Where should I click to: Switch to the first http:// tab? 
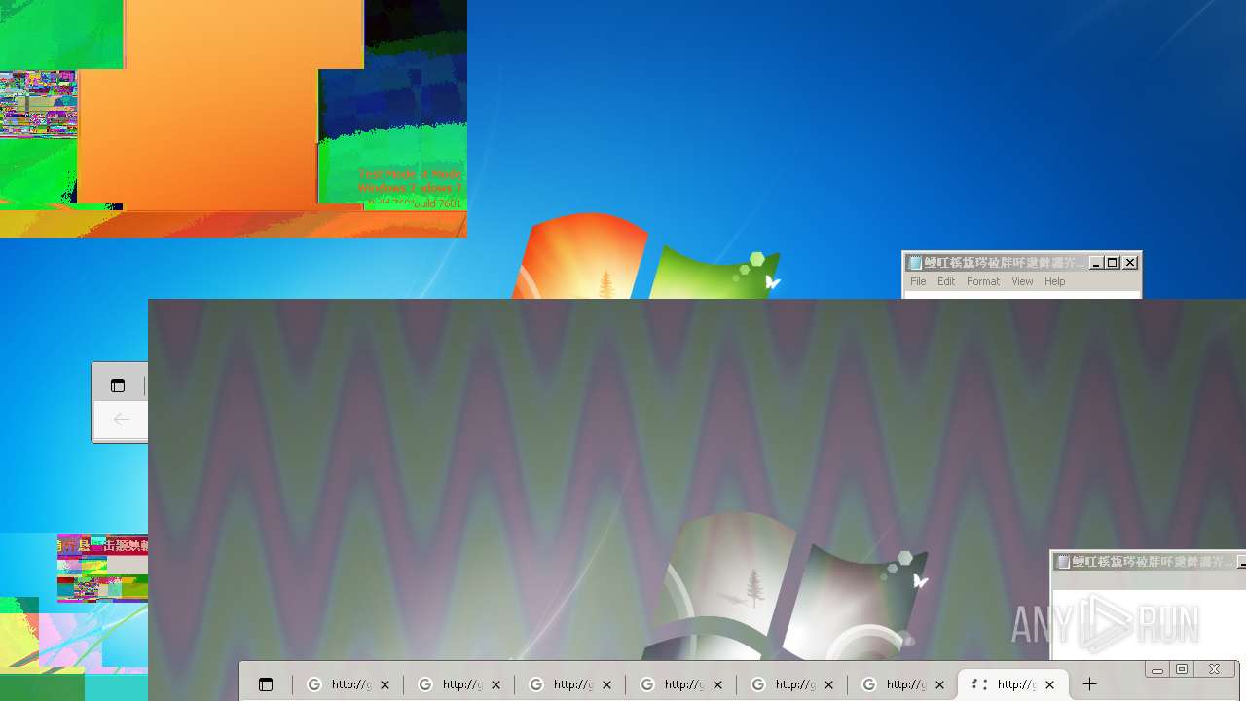[348, 684]
